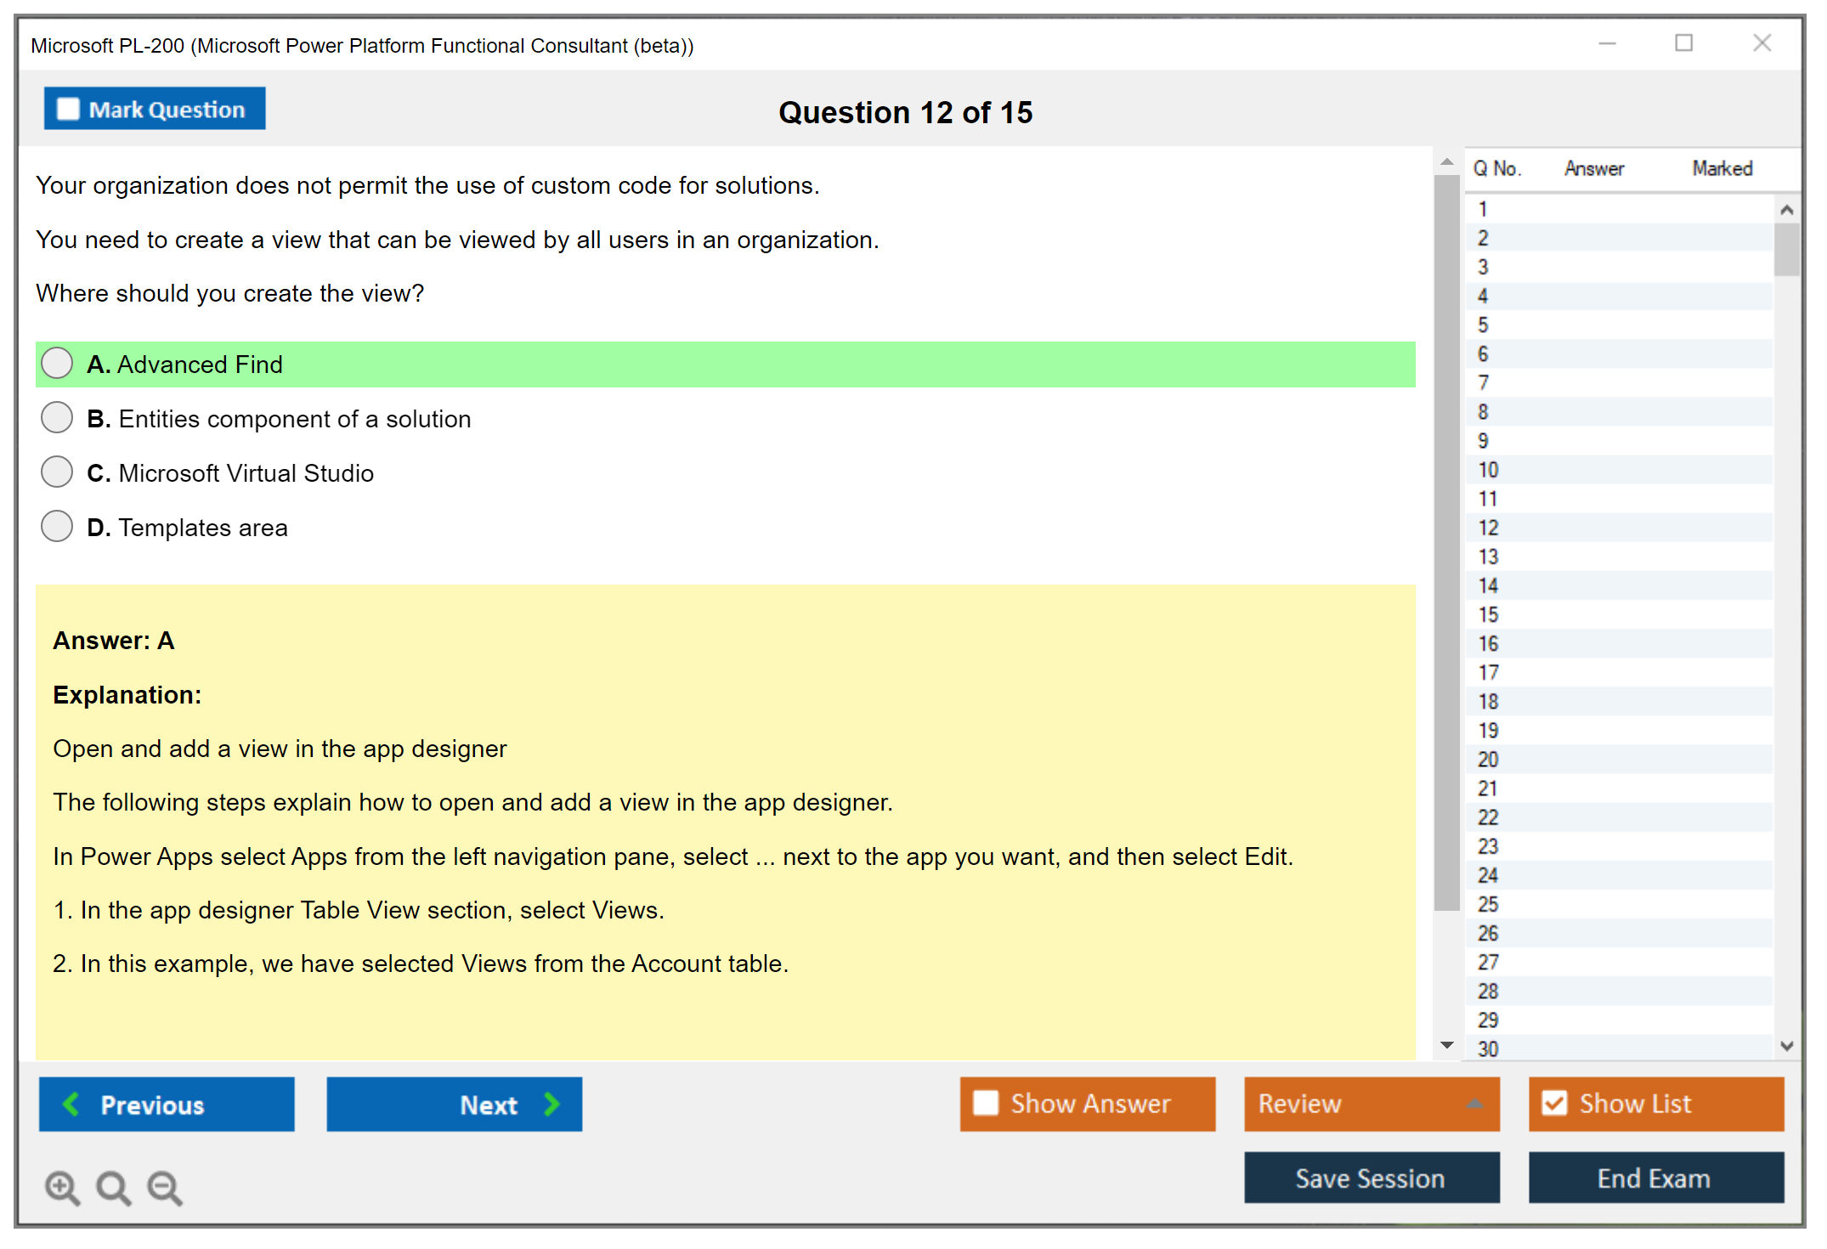Uncheck the Show List checkbox
This screenshot has width=1827, height=1249.
point(1555,1103)
